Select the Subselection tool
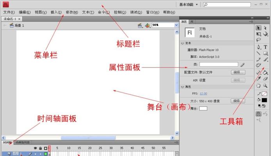Screen dimensions: 271x156 tap(265, 28)
